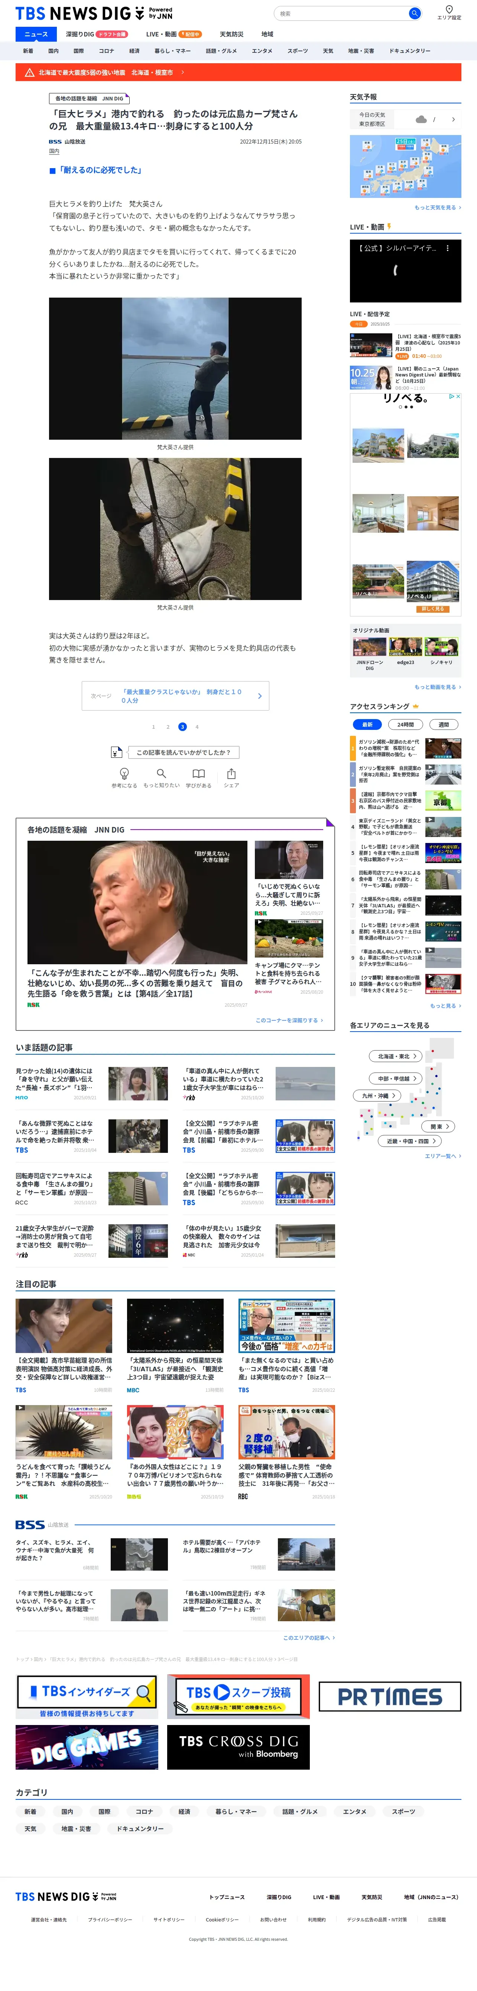
Task: Open もっと動画を見る link
Action: (x=438, y=687)
